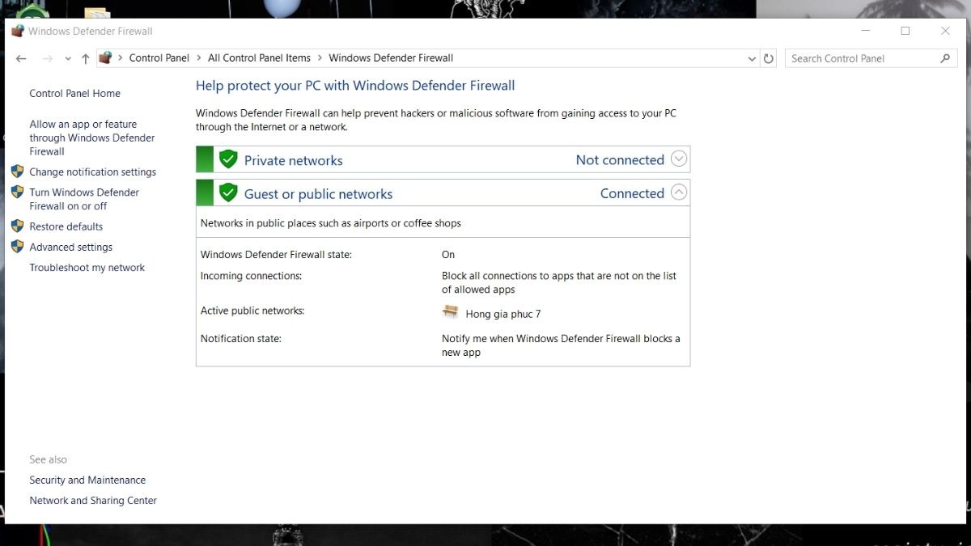The height and width of the screenshot is (546, 971).
Task: Expand chevron after Control Panel breadcrumb
Action: (x=199, y=58)
